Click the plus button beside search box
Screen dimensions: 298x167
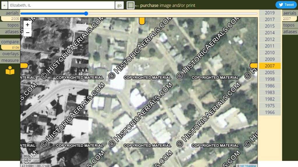point(4,5)
